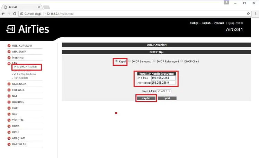Open VLAN Yapılandırma submenu
Viewport: 259px width, 158px height.
[x=25, y=74]
